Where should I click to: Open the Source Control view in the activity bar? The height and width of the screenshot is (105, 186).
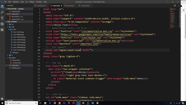point(2,18)
